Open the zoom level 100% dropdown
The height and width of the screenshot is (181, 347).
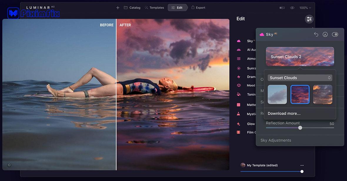pyautogui.click(x=305, y=8)
